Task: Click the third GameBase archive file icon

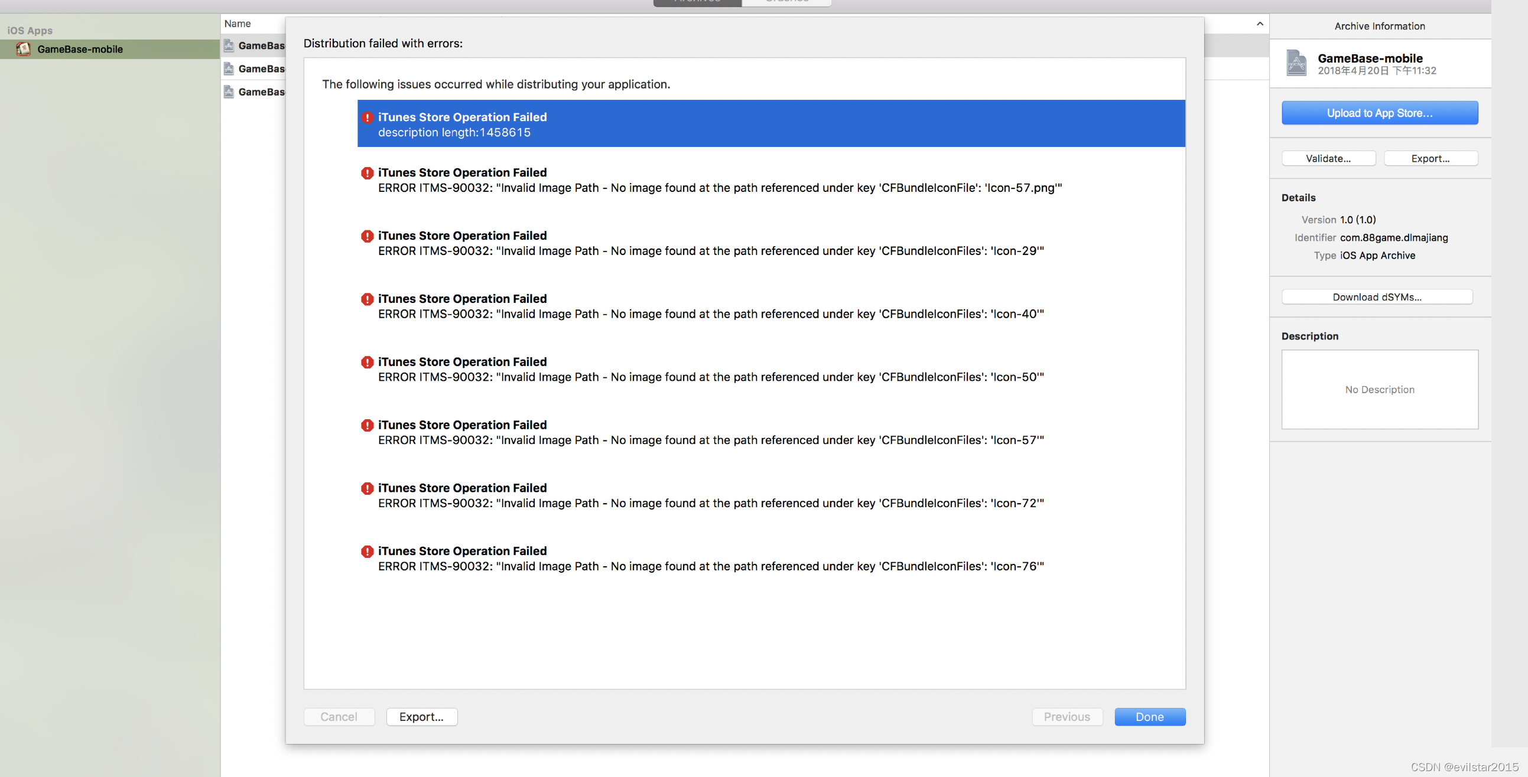Action: pyautogui.click(x=229, y=92)
